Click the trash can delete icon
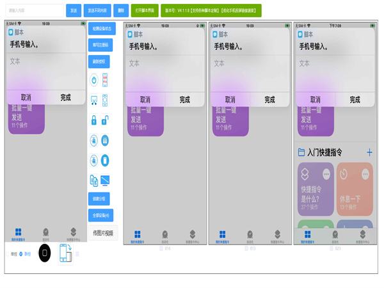 point(105,161)
